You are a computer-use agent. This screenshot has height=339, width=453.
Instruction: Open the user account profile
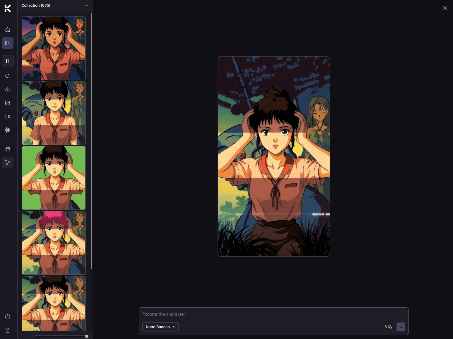[8, 330]
